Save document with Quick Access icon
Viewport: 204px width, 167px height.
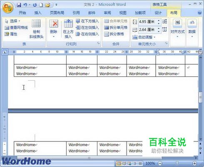[x=19, y=5]
